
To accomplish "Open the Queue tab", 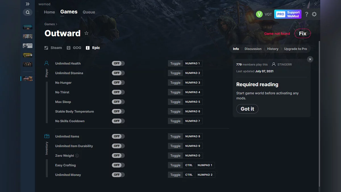I will [89, 12].
